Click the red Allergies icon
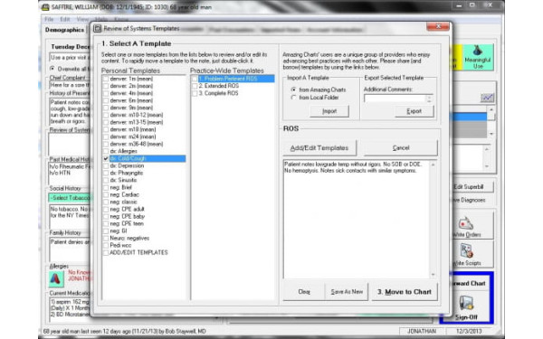Viewport: 543px width, 339px height. [x=56, y=278]
